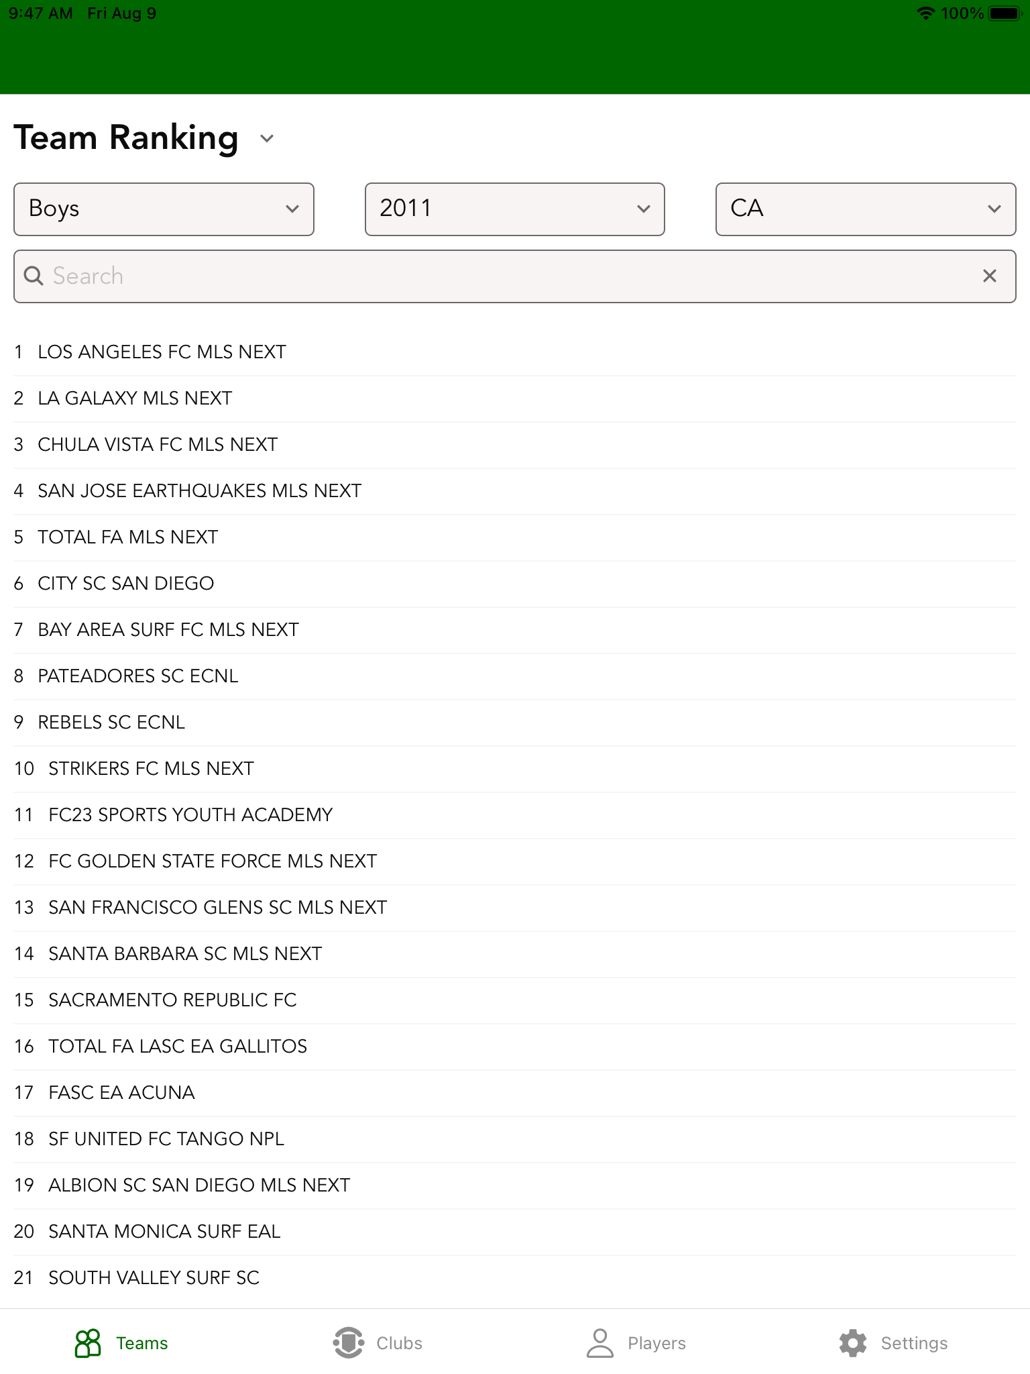This screenshot has width=1030, height=1374.
Task: Select FC23 SPORTS YOUTH ACADEMY row
Action: pyautogui.click(x=190, y=815)
